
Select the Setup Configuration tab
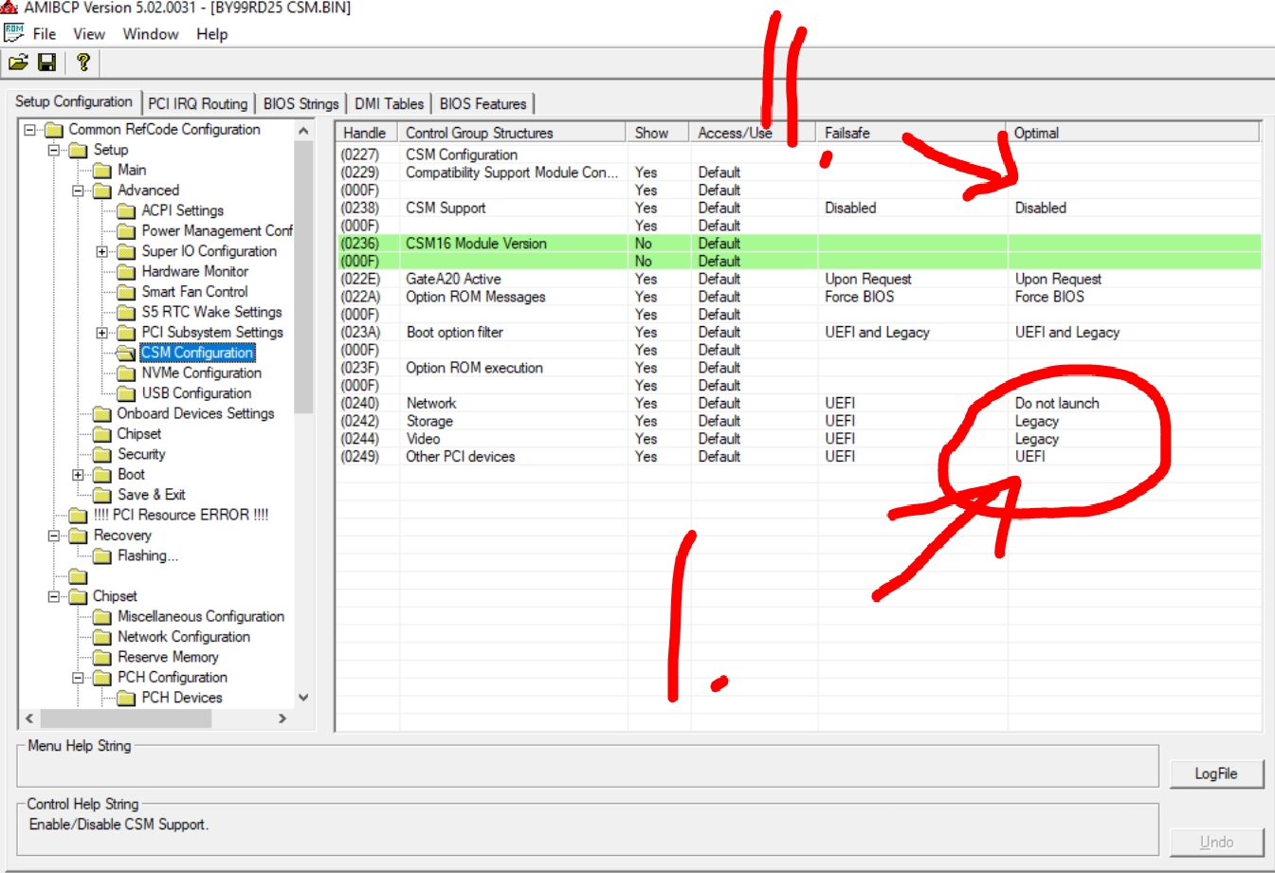(x=74, y=101)
